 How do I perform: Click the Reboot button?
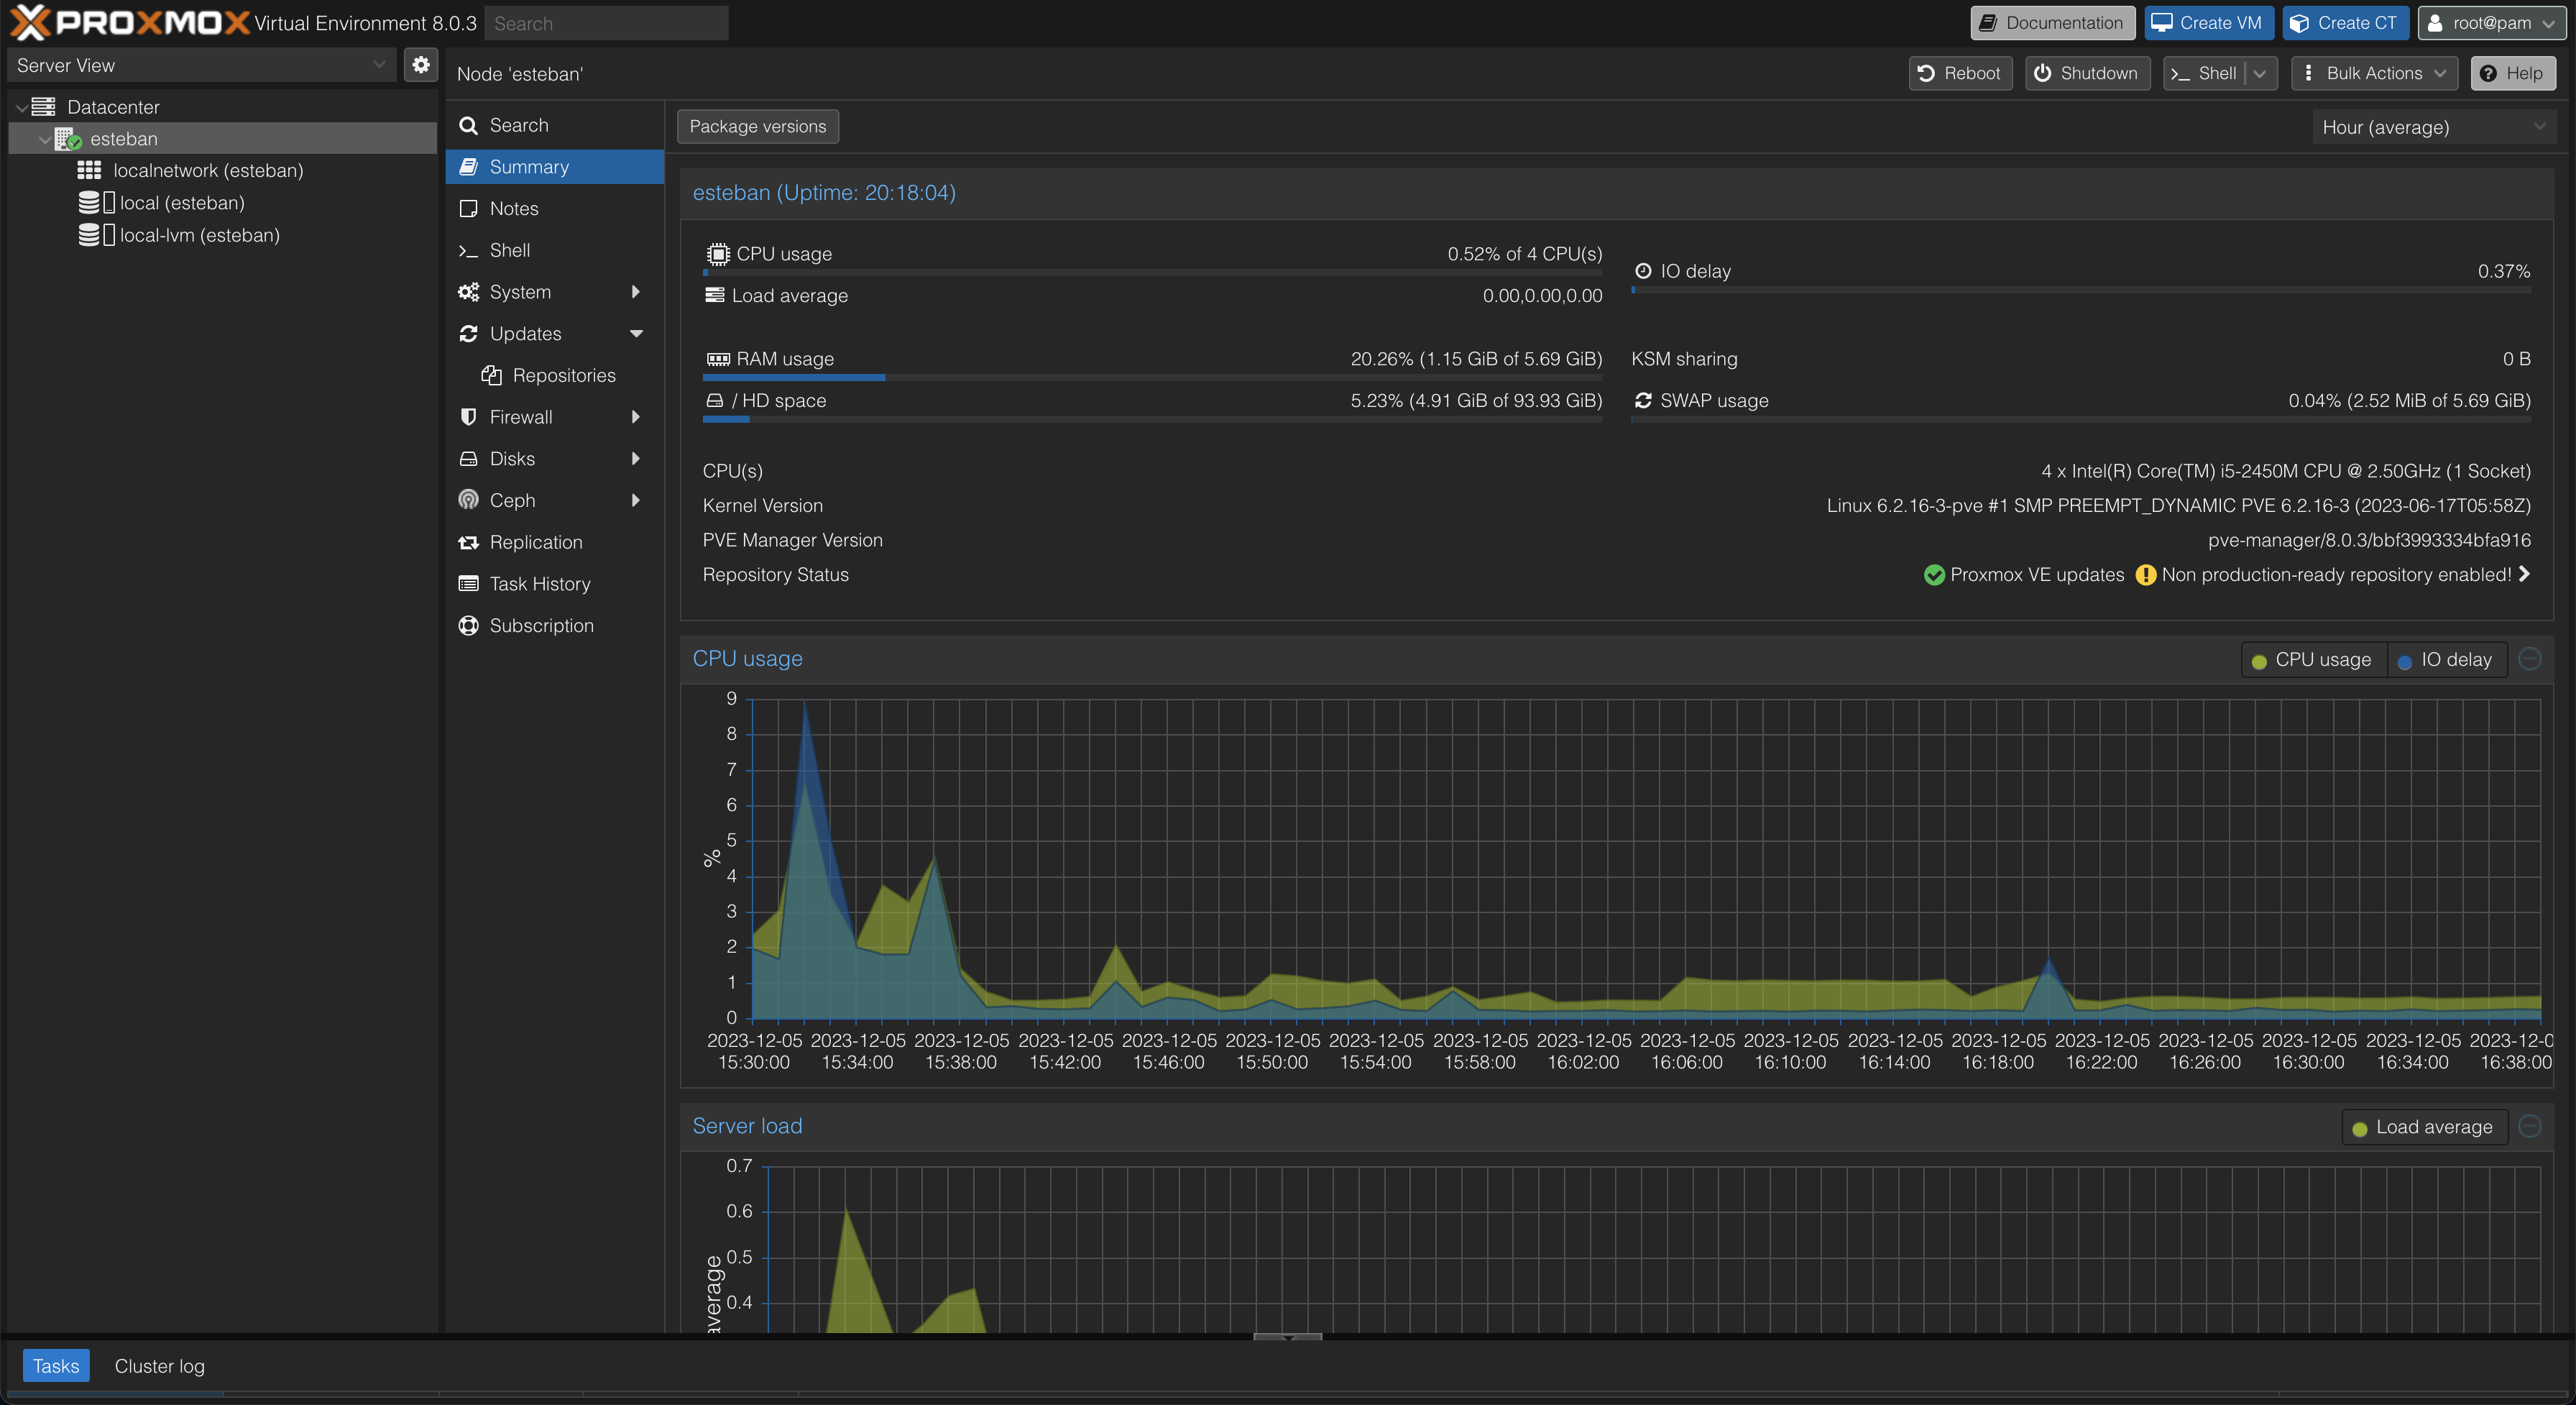point(1960,73)
